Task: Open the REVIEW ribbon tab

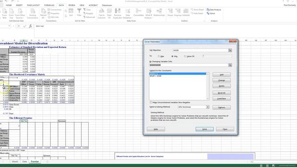Action: tap(72, 5)
